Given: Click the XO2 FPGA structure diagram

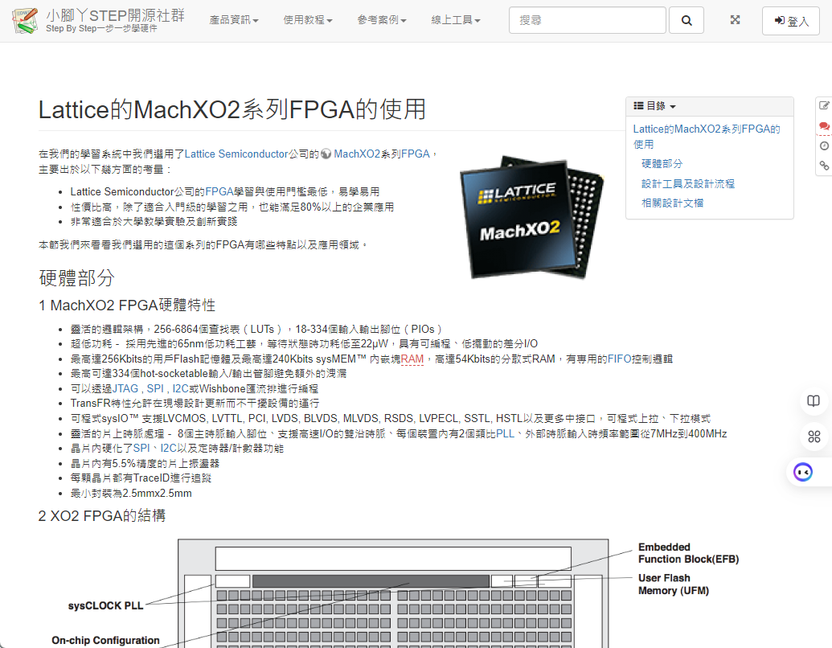Looking at the screenshot, I should 393,593.
